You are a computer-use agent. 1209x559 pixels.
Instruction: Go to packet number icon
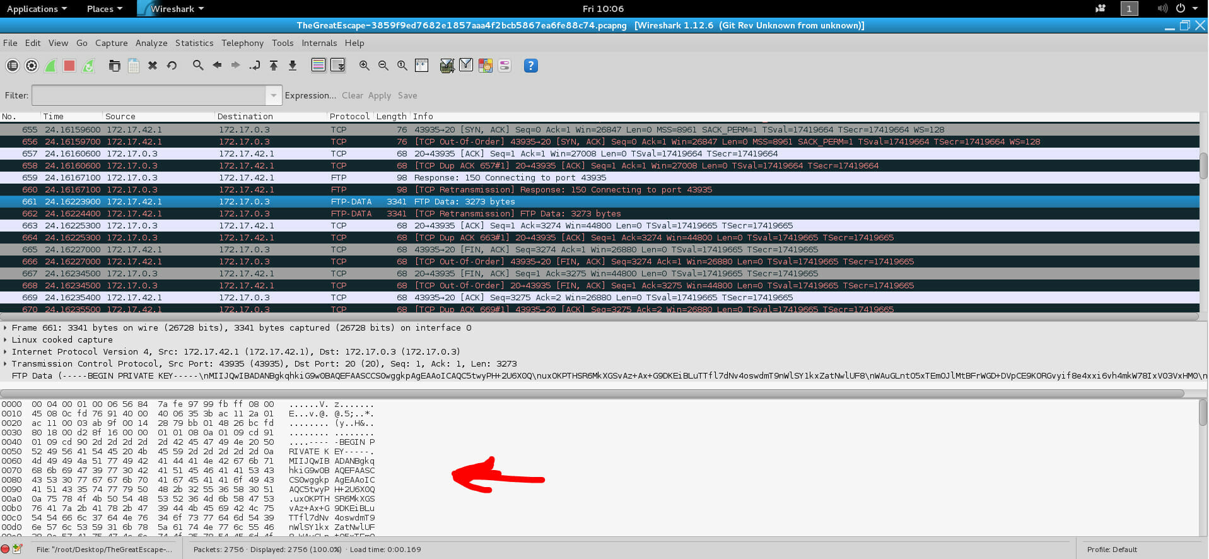point(255,65)
